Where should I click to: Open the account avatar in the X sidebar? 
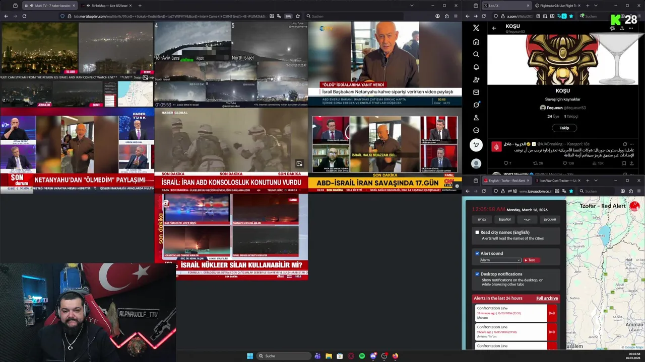(476, 163)
